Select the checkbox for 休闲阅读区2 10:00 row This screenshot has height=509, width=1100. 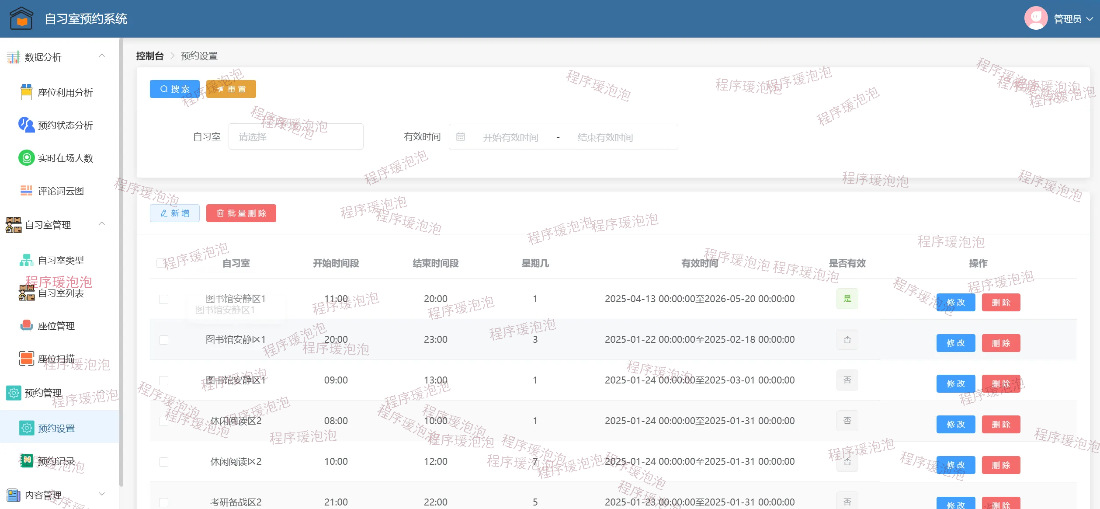click(x=163, y=462)
